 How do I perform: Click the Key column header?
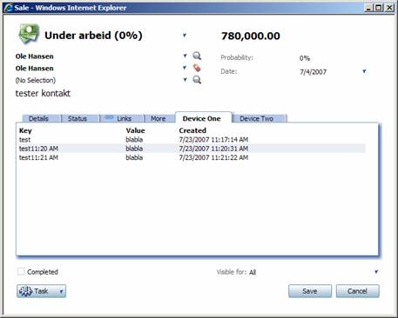click(x=25, y=130)
